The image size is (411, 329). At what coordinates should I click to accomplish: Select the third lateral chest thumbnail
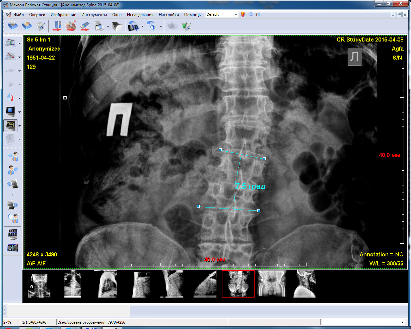point(107,284)
